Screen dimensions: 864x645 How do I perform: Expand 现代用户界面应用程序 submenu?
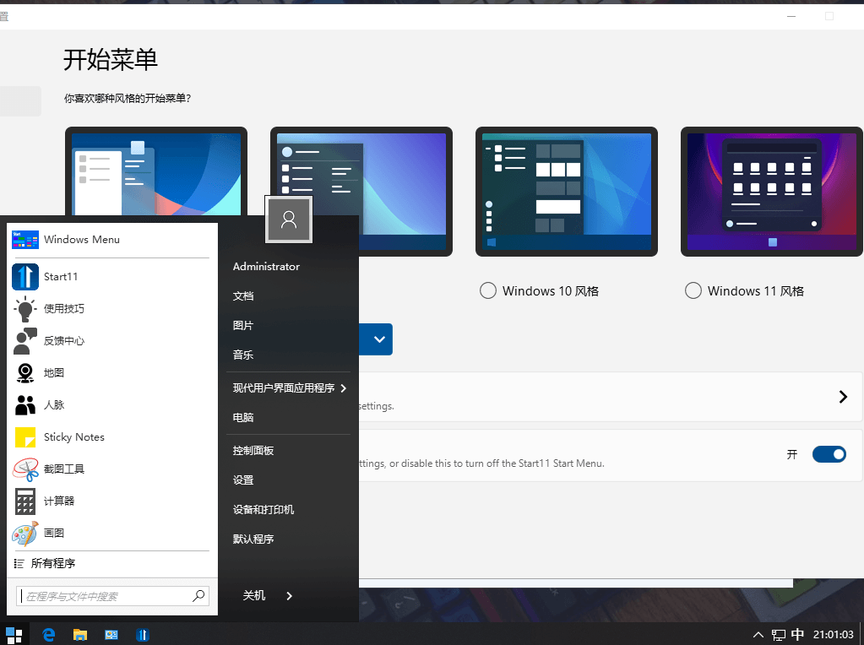[x=289, y=388]
